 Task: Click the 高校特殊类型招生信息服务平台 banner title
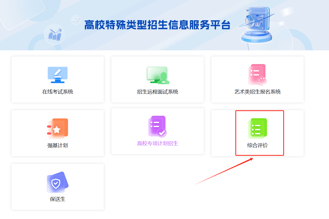tap(157, 25)
